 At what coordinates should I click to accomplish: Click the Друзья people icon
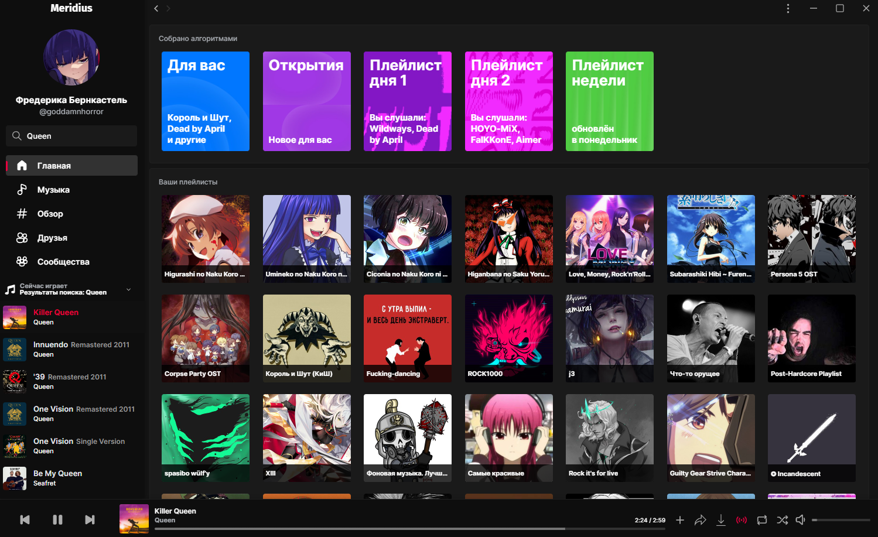(x=22, y=237)
